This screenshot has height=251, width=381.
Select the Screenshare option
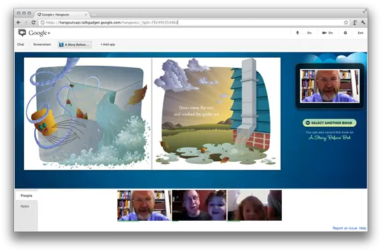pyautogui.click(x=42, y=44)
